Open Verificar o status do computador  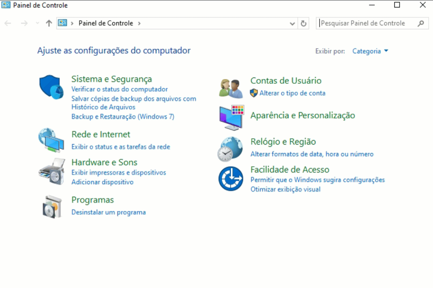pos(120,89)
